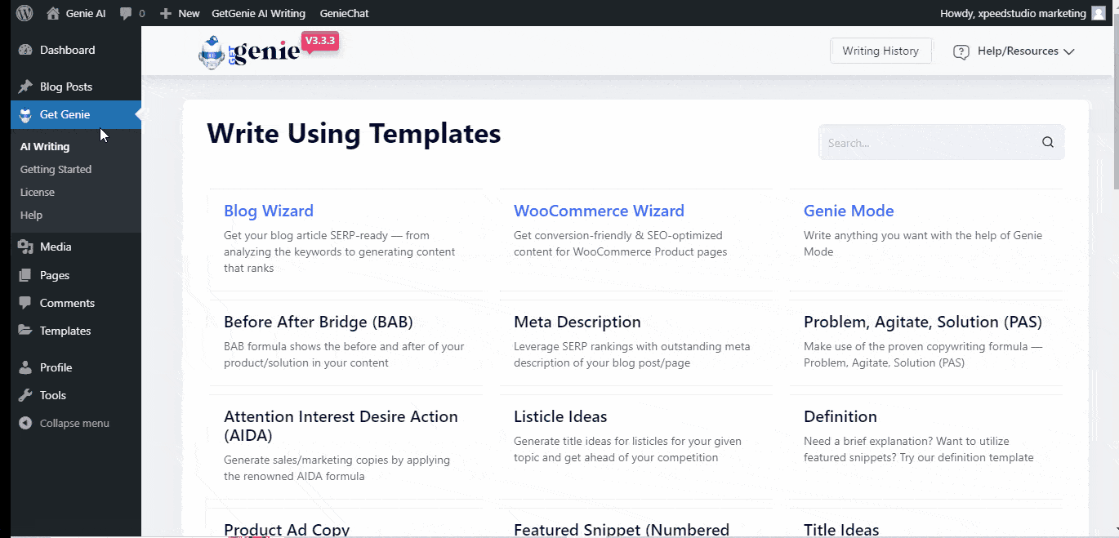
Task: Click the V3.3.3 version badge
Action: (x=320, y=41)
